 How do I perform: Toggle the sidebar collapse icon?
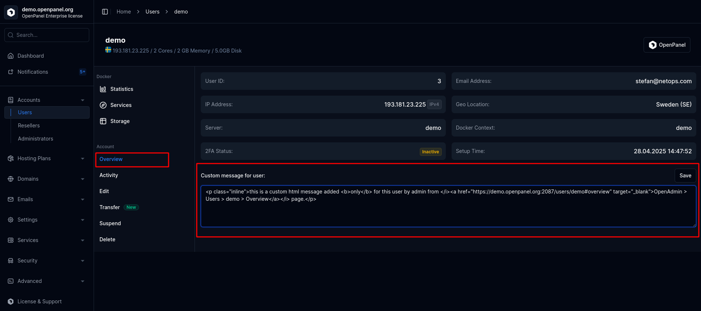105,12
